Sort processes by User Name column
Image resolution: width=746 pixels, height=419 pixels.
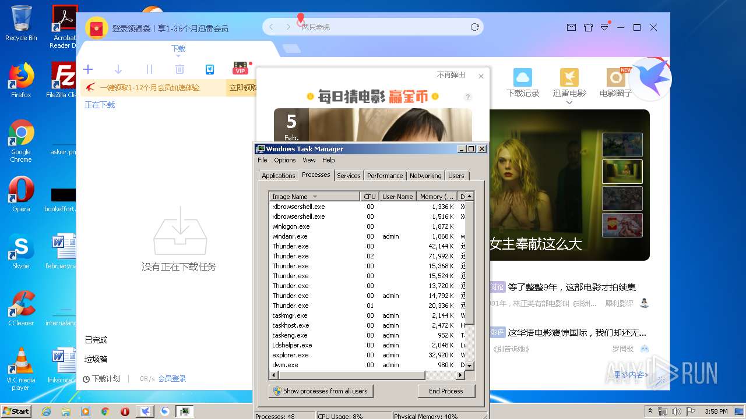(397, 197)
